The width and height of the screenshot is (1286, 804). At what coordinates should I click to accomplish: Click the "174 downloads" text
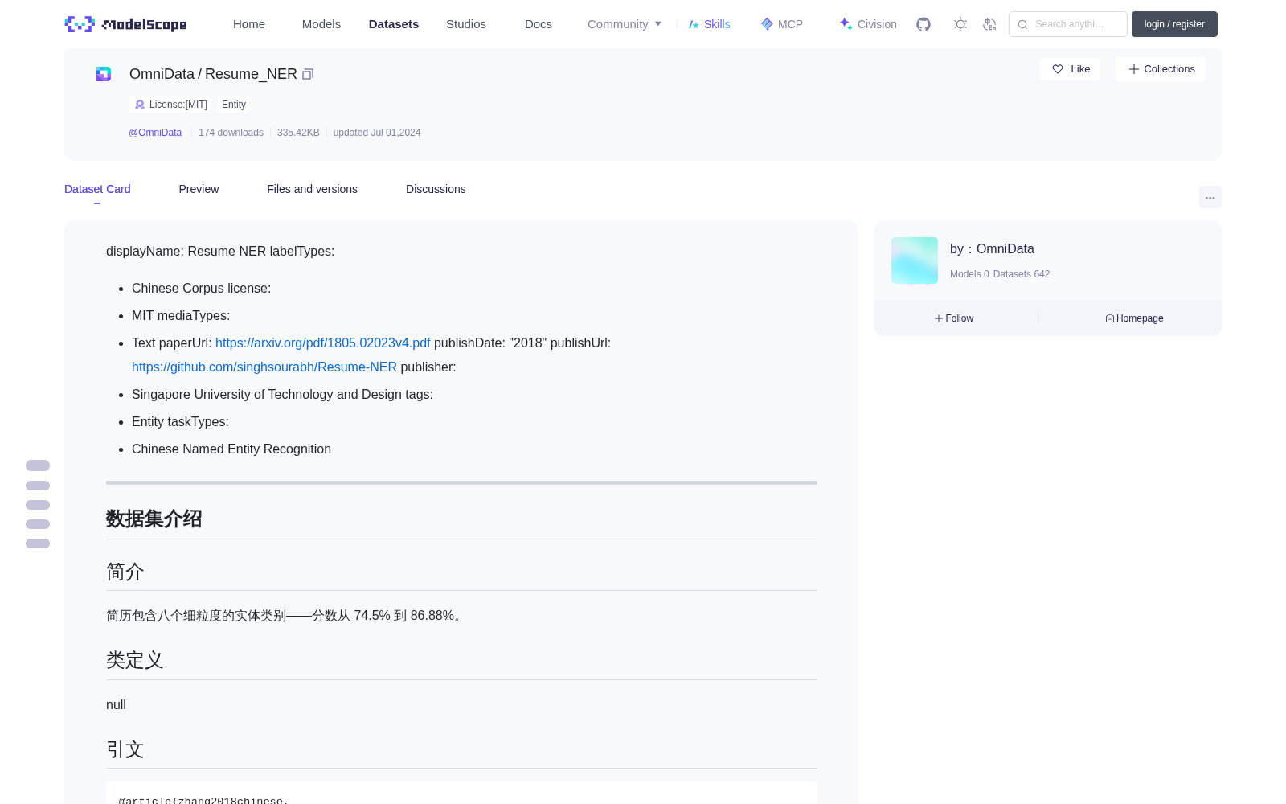point(231,133)
